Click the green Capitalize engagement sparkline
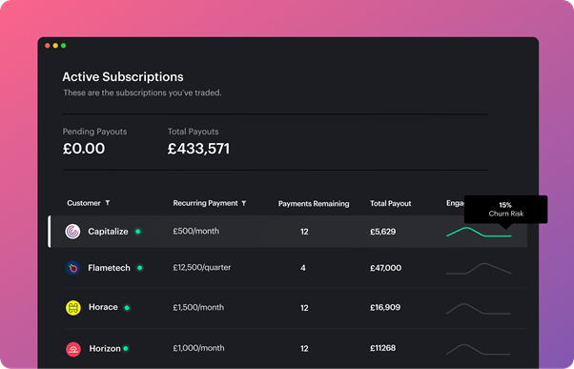 pos(479,232)
